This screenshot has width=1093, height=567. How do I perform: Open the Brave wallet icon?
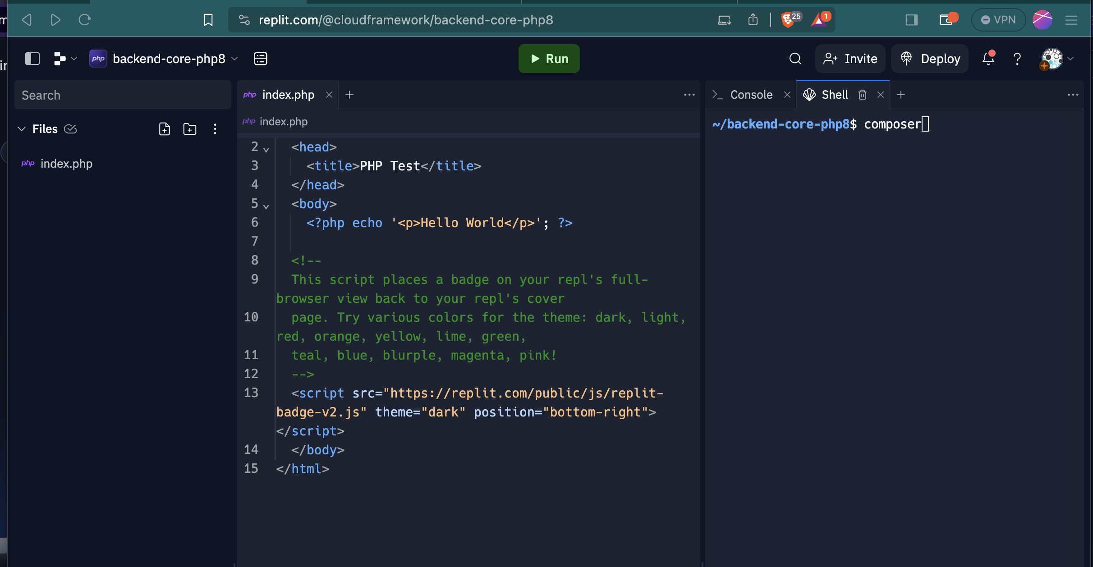[948, 19]
